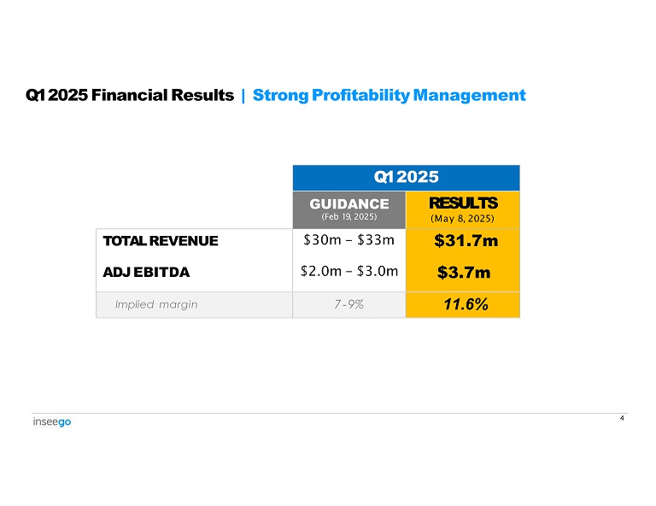Click the TOTAL REVENUE row label
Image resolution: width=656 pixels, height=506 pixels.
[161, 241]
